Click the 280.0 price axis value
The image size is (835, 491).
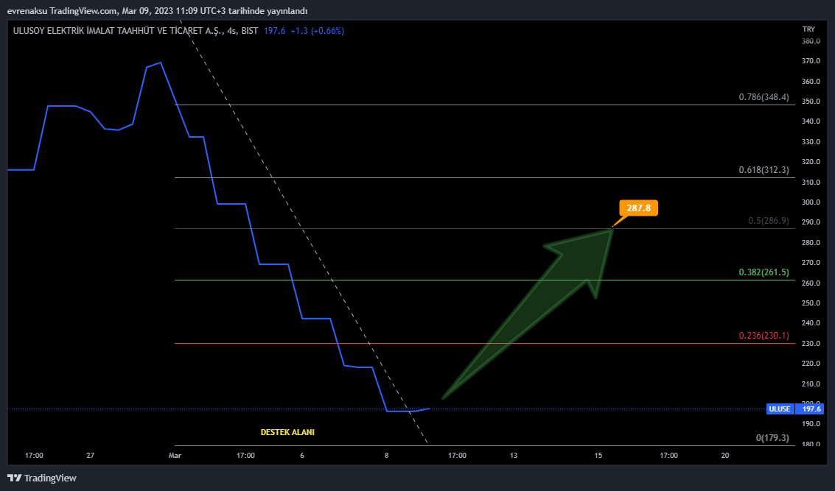811,243
